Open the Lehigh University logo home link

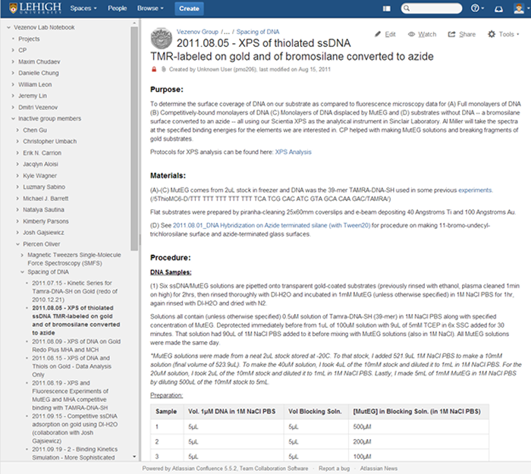(x=35, y=8)
